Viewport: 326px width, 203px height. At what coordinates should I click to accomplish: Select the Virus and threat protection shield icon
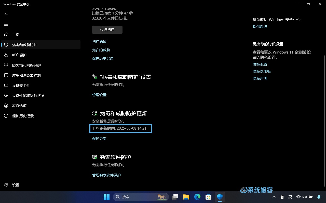[6, 45]
